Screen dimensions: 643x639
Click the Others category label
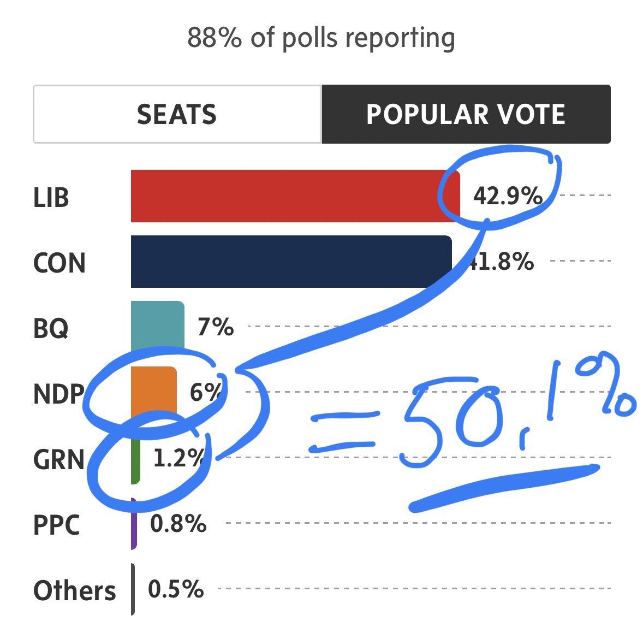[x=75, y=590]
